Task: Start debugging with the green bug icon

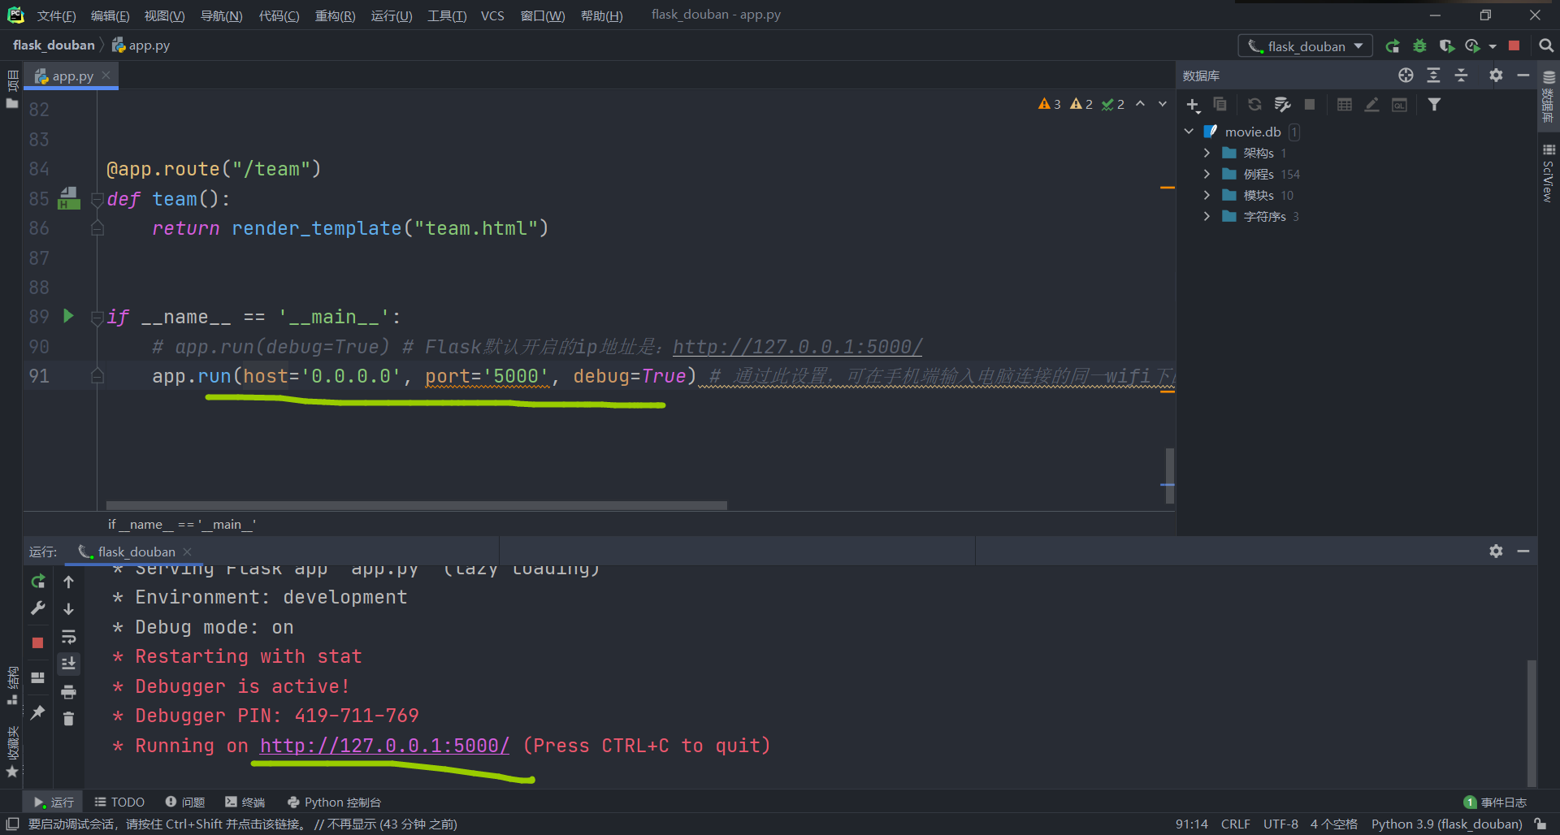Action: (x=1419, y=46)
